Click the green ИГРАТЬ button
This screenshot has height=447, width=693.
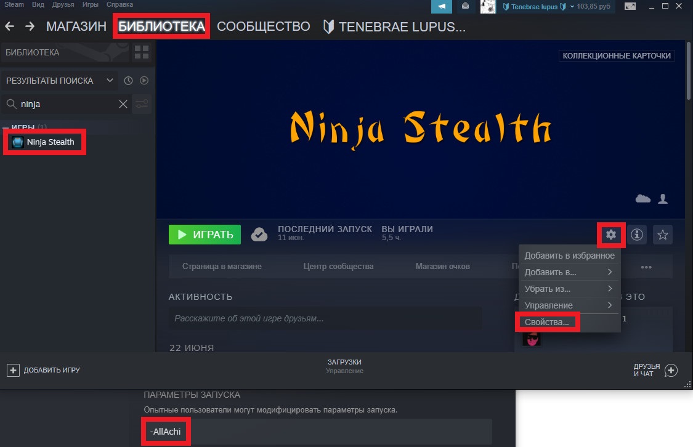click(x=205, y=235)
